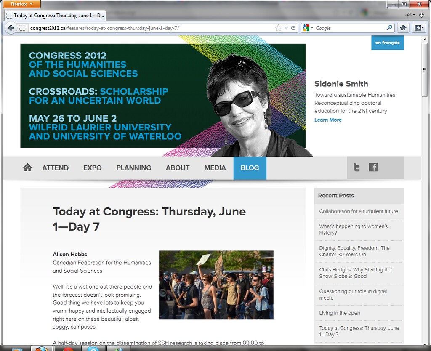Click the page vertical scrollbar thumb
This screenshot has width=431, height=351.
coord(425,69)
